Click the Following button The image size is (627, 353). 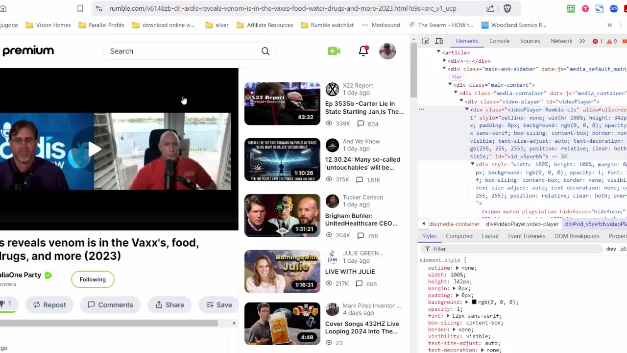click(93, 279)
